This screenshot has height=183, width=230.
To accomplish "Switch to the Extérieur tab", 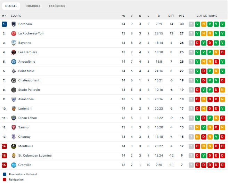I will point(57,6).
